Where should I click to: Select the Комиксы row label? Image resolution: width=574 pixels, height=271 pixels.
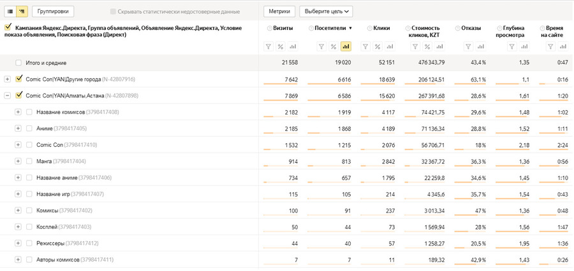click(x=47, y=211)
